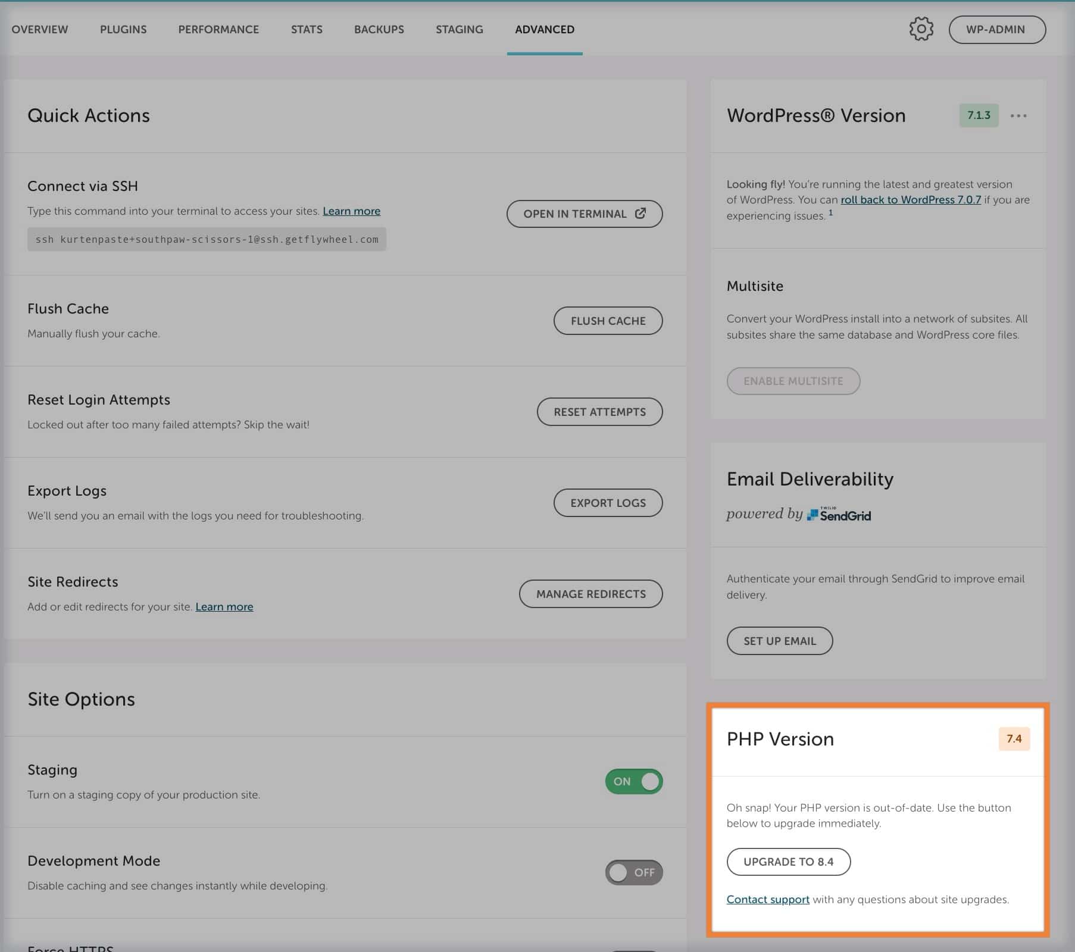Click the Set Up Email button
Viewport: 1075px width, 952px height.
(x=780, y=641)
